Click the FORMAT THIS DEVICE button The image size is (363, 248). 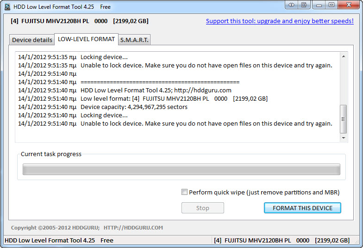pos(302,208)
